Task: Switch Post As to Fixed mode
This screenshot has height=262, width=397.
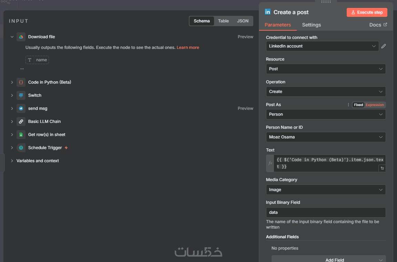Action: [x=358, y=105]
